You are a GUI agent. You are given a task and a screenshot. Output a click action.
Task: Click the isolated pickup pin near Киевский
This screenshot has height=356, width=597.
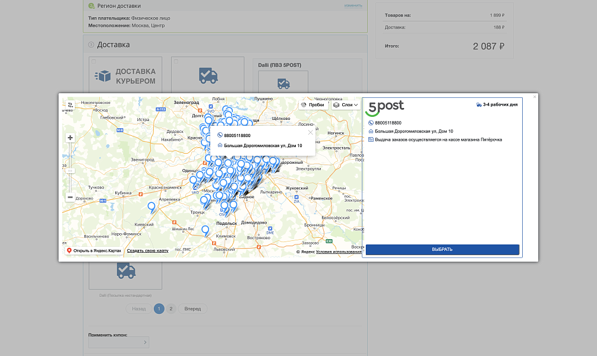tap(151, 207)
